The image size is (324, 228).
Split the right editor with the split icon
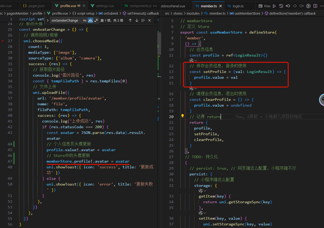[315, 6]
